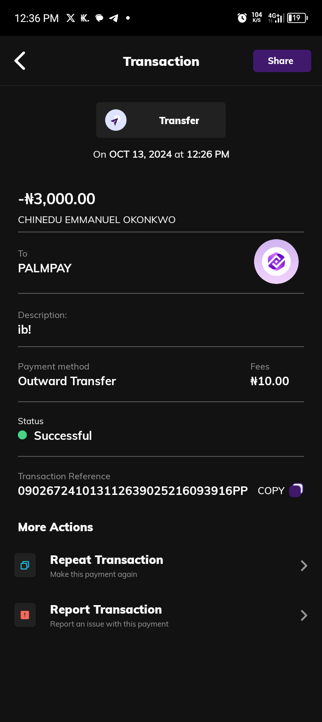This screenshot has height=722, width=322.
Task: Copy the transaction reference icon
Action: [x=296, y=490]
